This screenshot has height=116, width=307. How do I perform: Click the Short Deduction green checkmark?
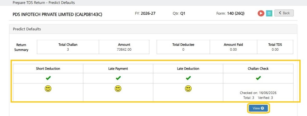48,78
